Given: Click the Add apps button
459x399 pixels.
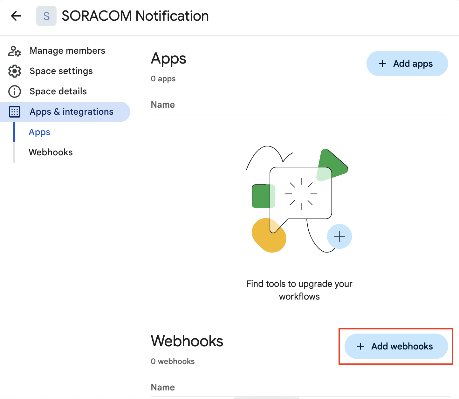Looking at the screenshot, I should (407, 64).
